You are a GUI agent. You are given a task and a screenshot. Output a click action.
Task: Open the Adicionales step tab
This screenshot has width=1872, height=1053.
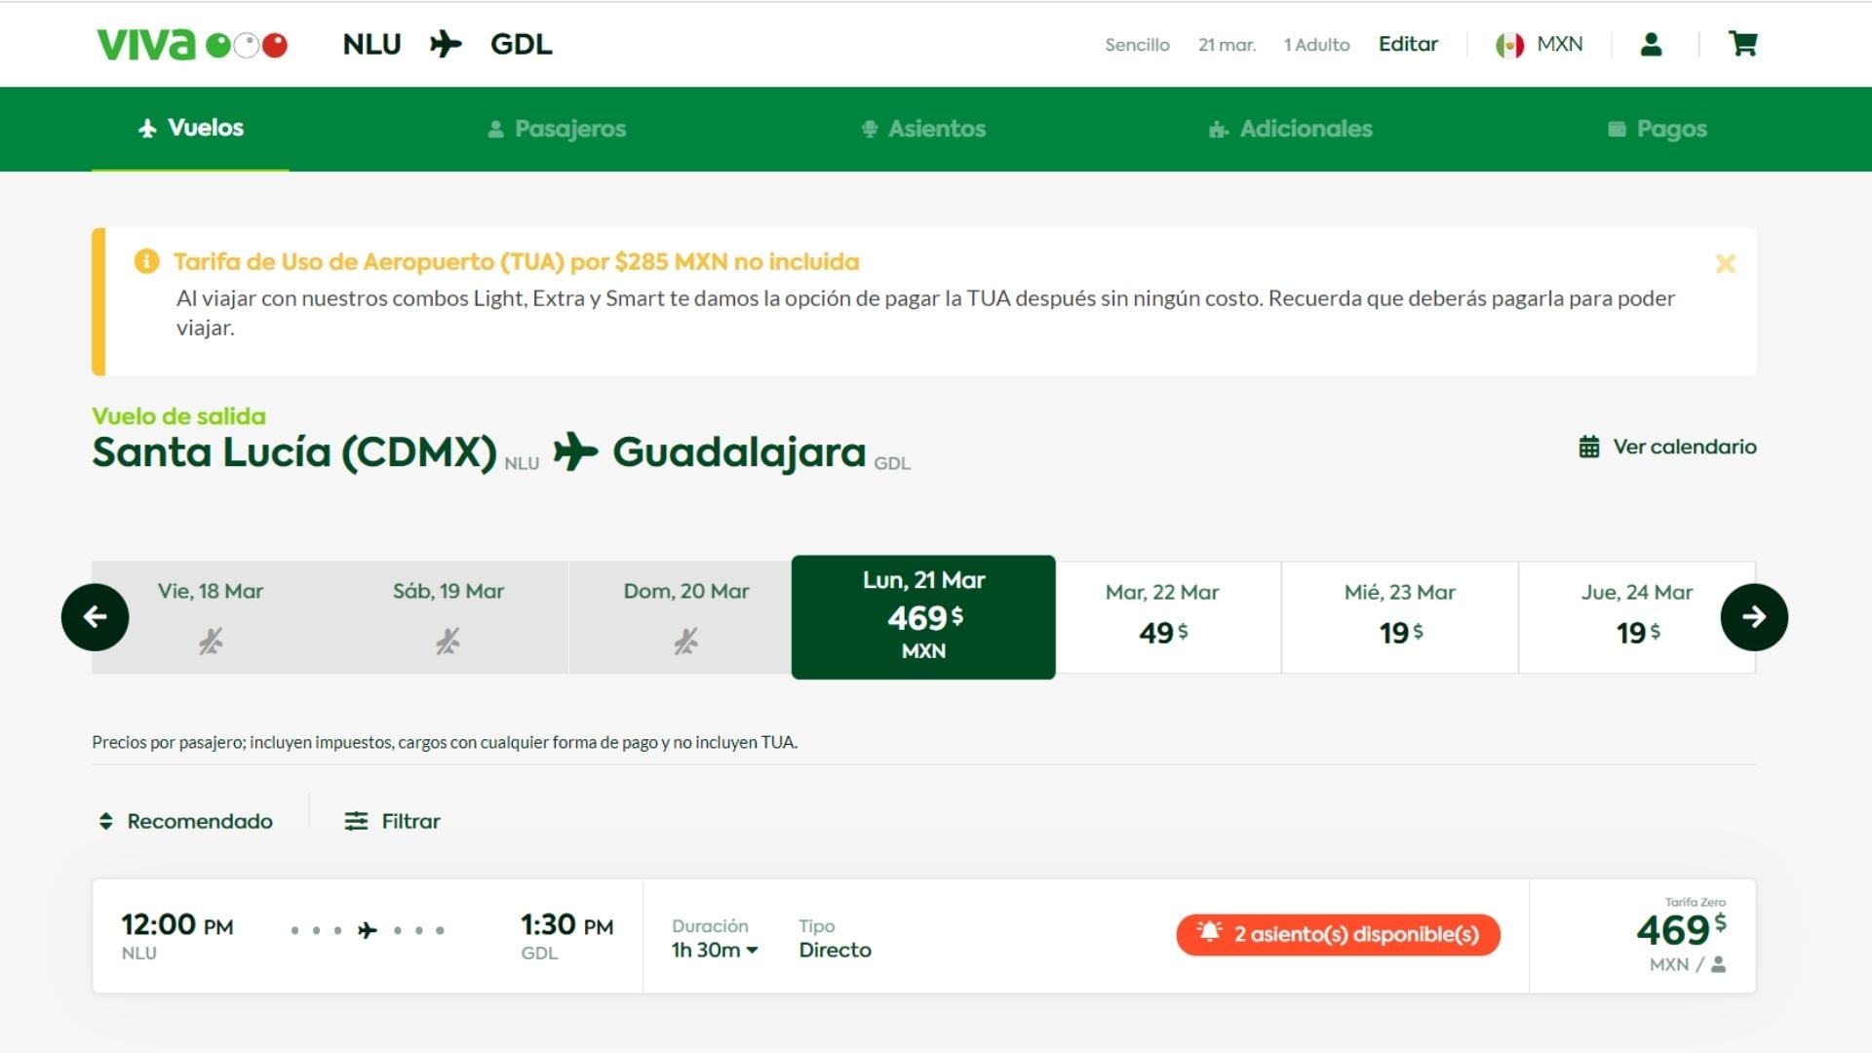[x=1290, y=129]
